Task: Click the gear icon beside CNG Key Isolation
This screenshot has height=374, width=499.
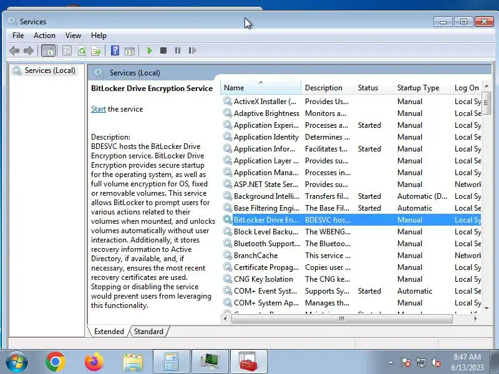Action: pos(227,279)
